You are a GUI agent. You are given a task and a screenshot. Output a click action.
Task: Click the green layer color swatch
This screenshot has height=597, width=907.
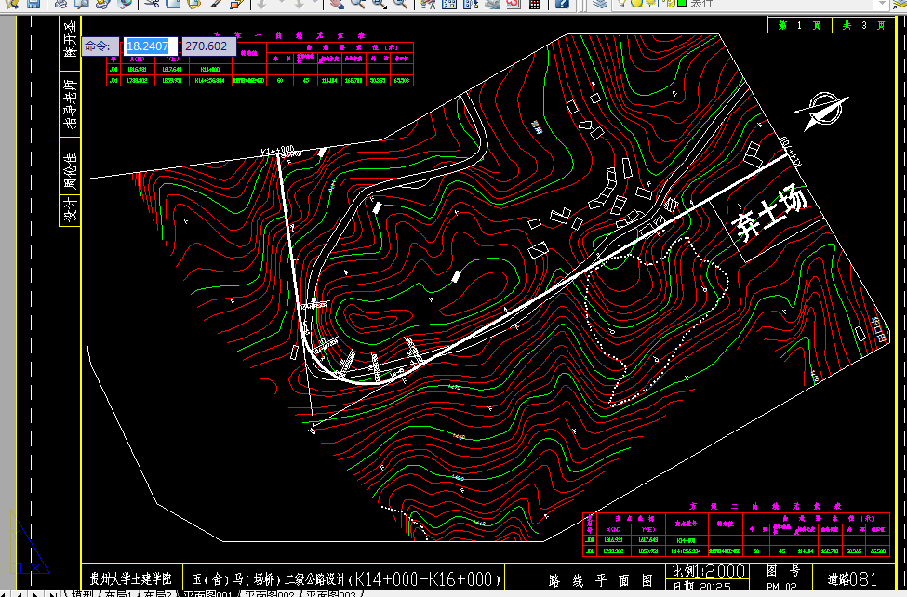[x=682, y=3]
